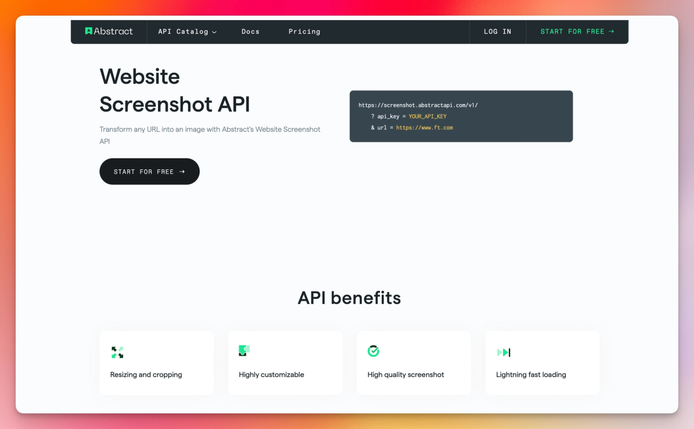The width and height of the screenshot is (694, 429).
Task: Select the Resizing and cropping card text
Action: [146, 375]
